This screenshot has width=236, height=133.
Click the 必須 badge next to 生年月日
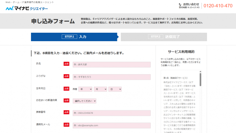click(66, 89)
